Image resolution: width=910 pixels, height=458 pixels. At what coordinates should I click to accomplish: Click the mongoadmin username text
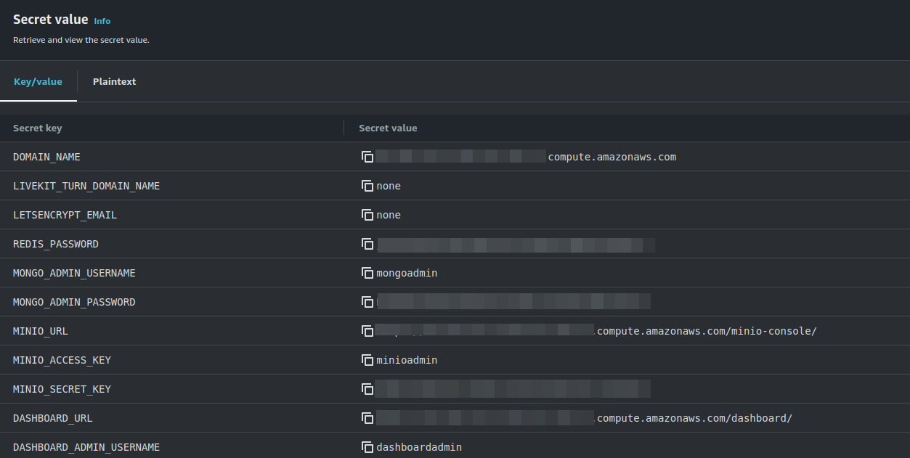tap(407, 273)
